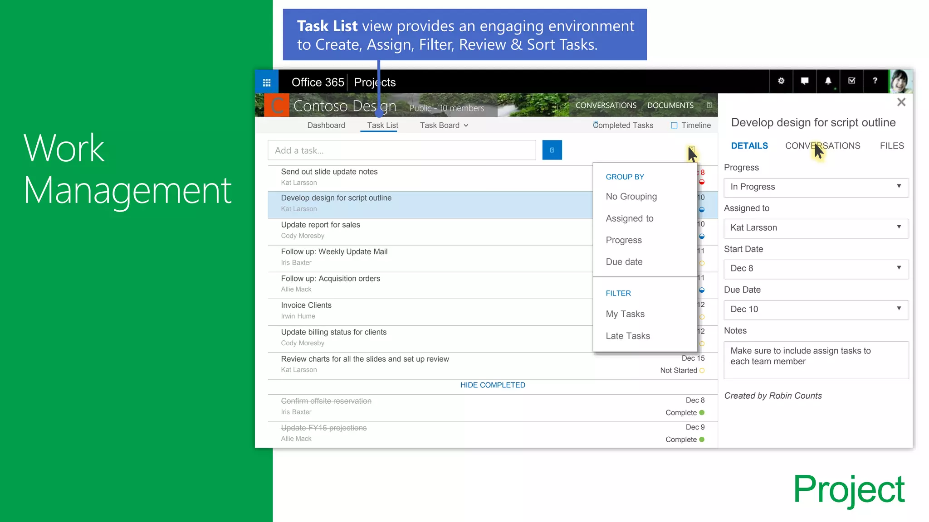The image size is (929, 522).
Task: Open the Office 365 app launcher grid
Action: click(x=267, y=82)
